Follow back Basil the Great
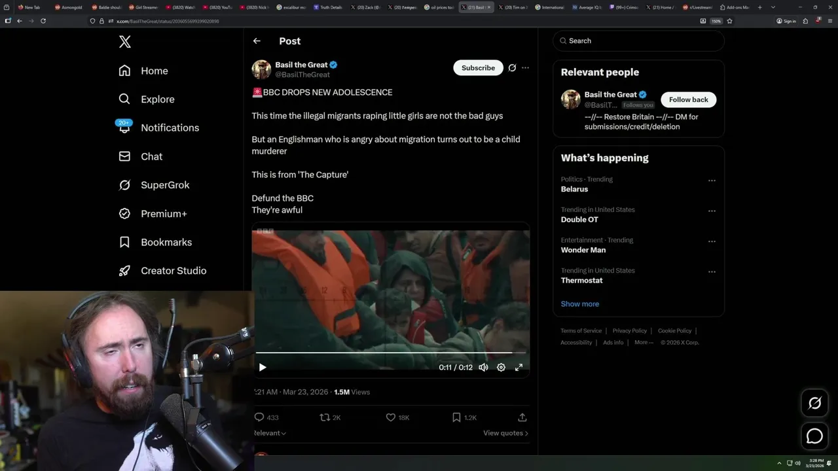 689,99
